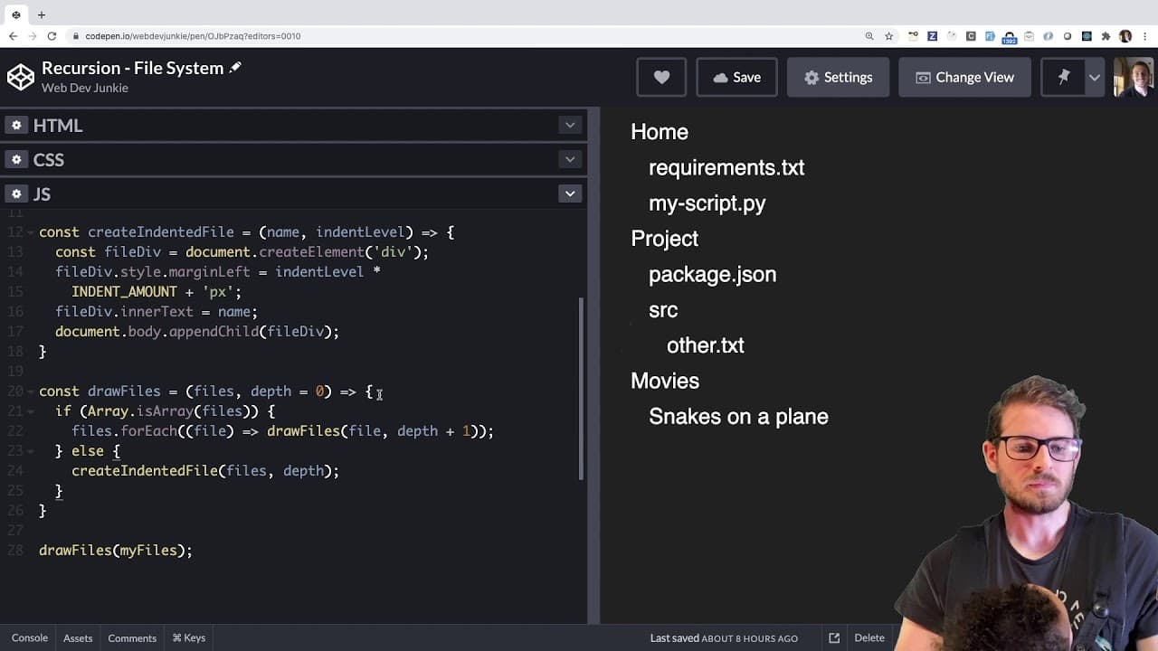Click 'Movies' in preview
Screen dimensions: 1158x651
click(x=665, y=381)
